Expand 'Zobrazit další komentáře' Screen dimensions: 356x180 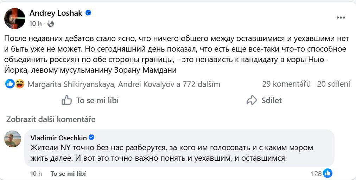[x=51, y=119]
